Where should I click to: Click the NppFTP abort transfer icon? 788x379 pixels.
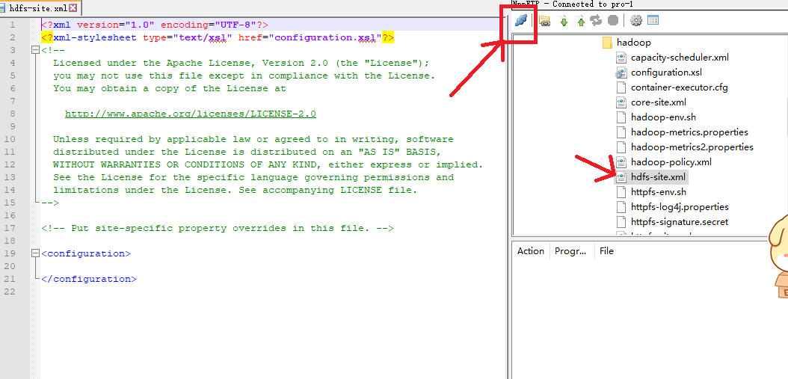[x=612, y=21]
